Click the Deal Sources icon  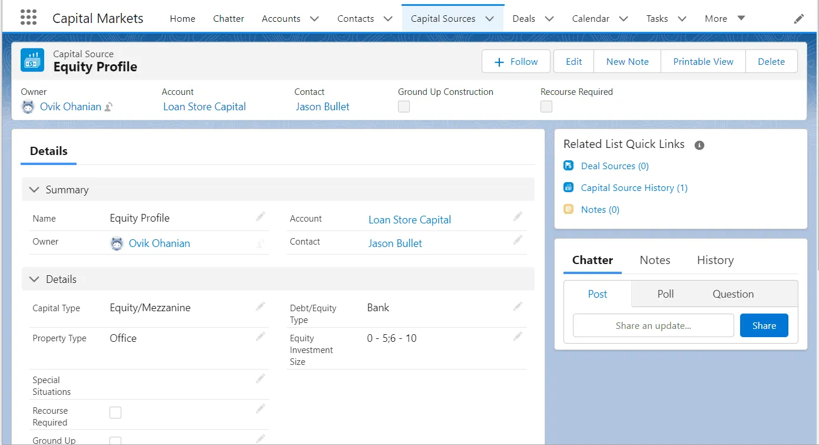(x=568, y=166)
